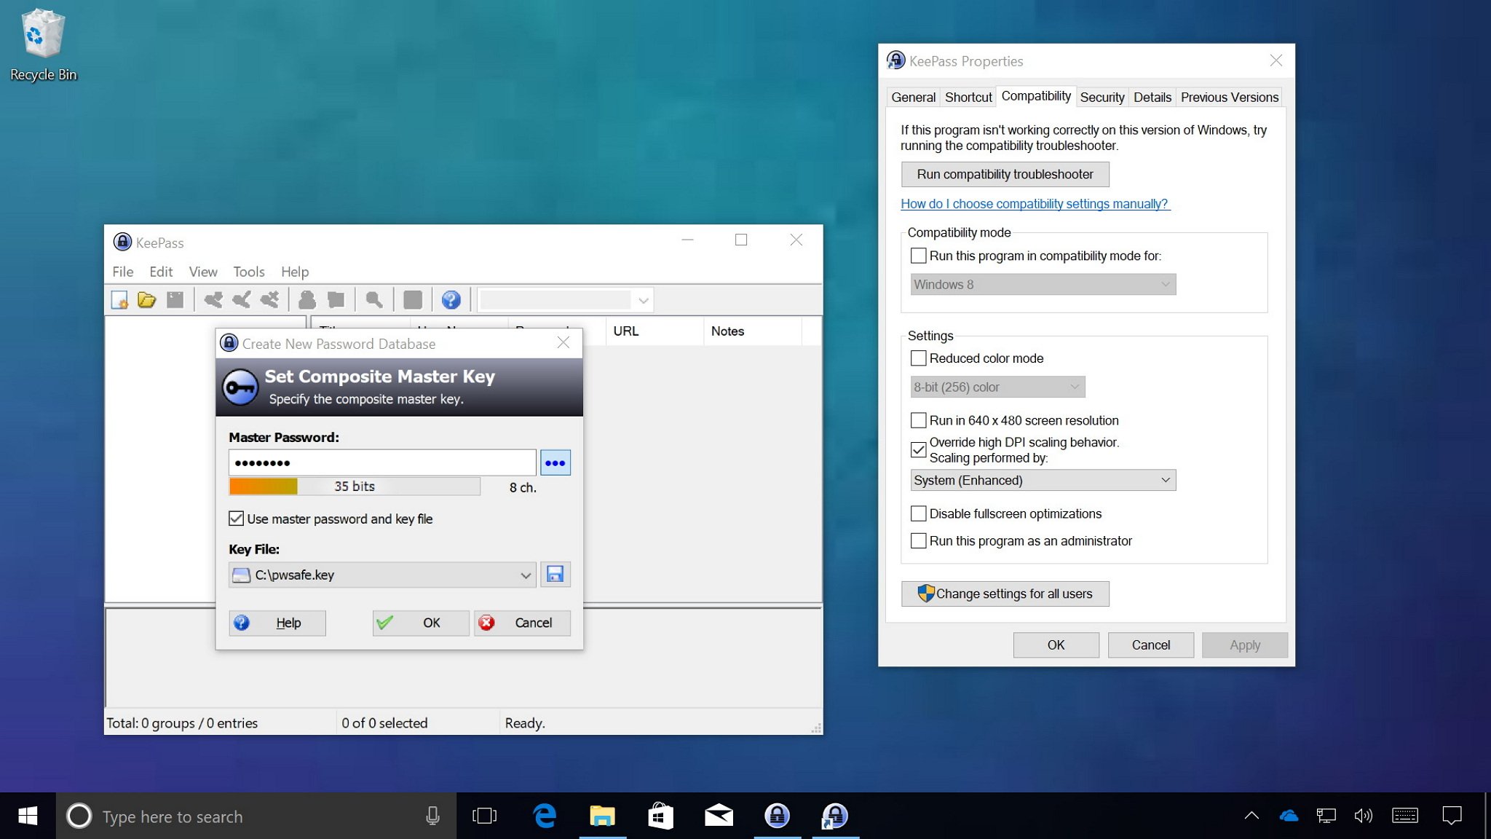Toggle 'Use master password and key file' checkbox
Viewport: 1491px width, 839px height.
237,519
